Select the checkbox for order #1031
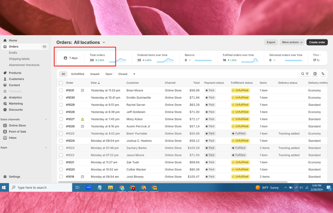 61,90
